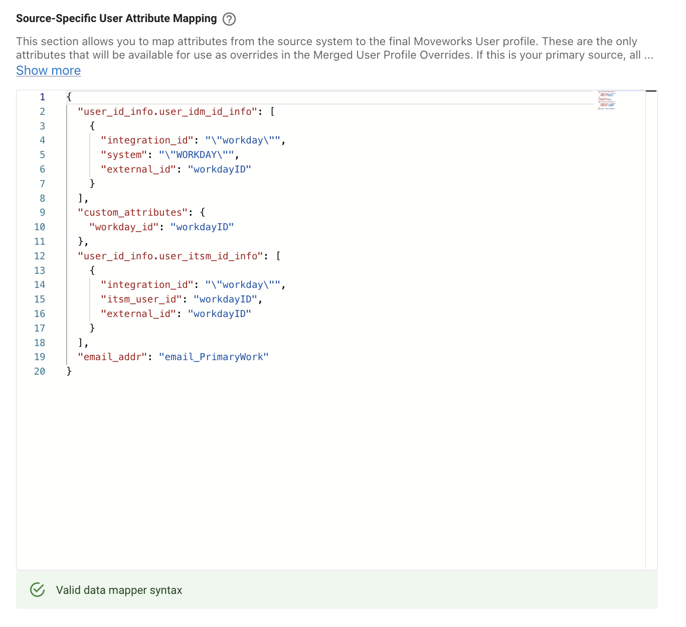
Task: Click the "email_addr" key on line 19
Action: point(112,357)
